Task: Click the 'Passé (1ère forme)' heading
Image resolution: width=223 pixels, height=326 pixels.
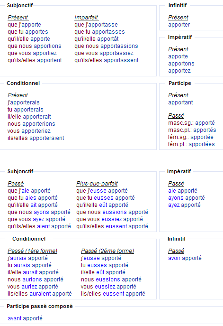Action: pyautogui.click(x=32, y=251)
